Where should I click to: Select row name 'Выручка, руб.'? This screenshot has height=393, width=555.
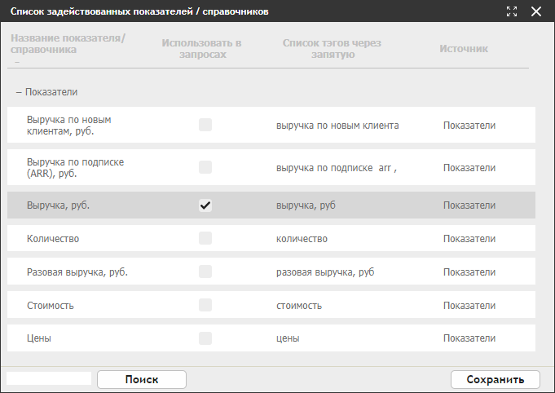(59, 205)
